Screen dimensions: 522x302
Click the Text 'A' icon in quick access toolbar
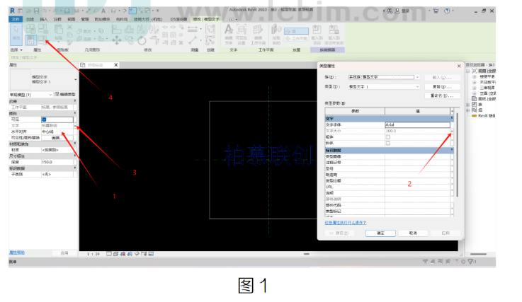point(103,11)
